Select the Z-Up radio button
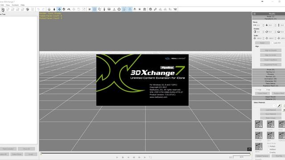285x160 pixels. [265, 90]
